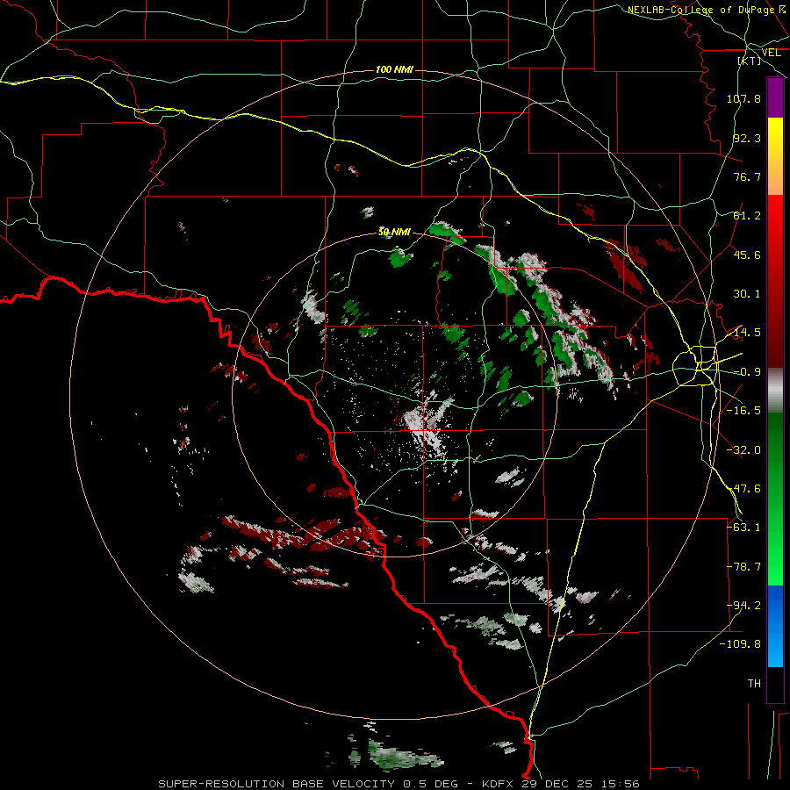Click the 14.5 legend value

tap(747, 333)
